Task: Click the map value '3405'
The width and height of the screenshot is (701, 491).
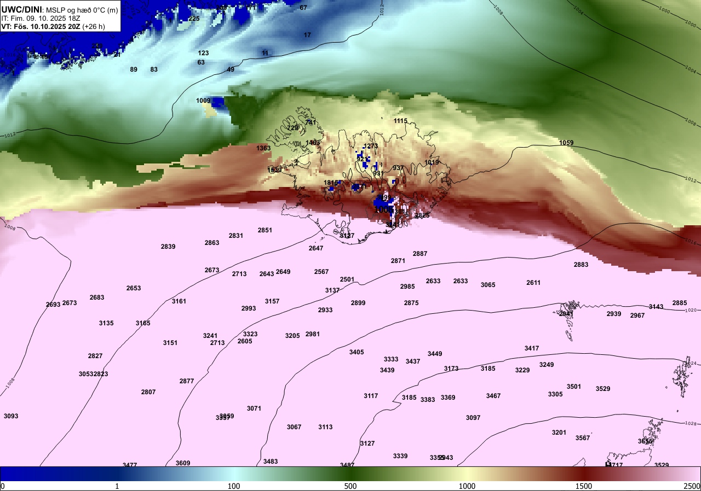Action: tap(357, 352)
